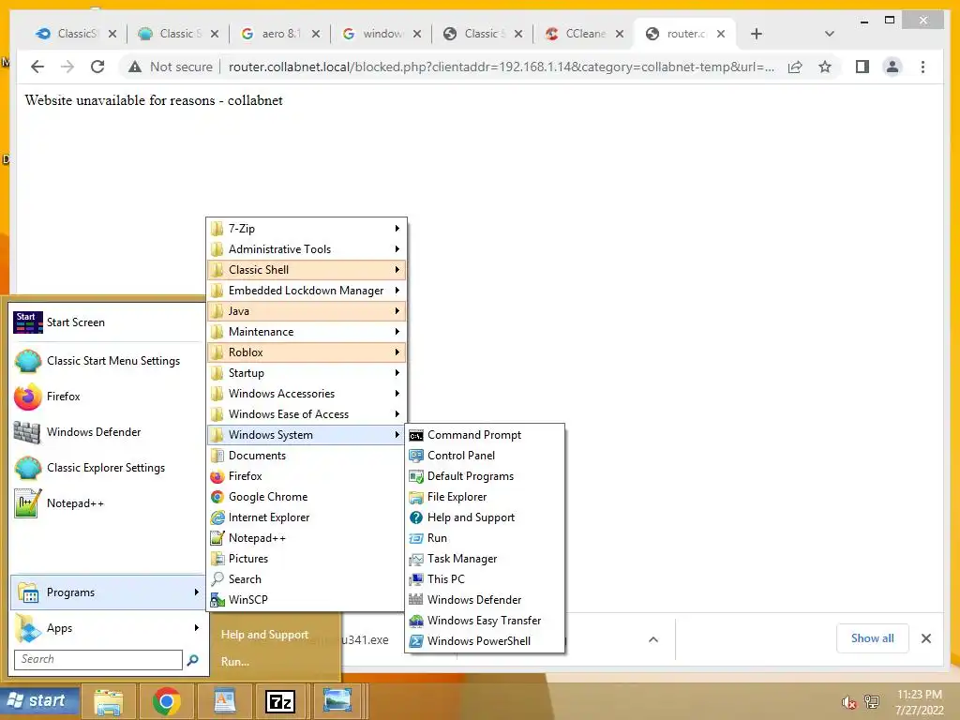Expand Windows Accessories folder

[307, 394]
